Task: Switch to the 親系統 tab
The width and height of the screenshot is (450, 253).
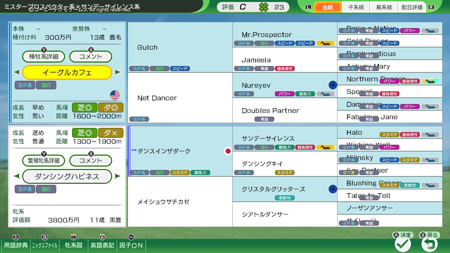Action: coord(384,7)
